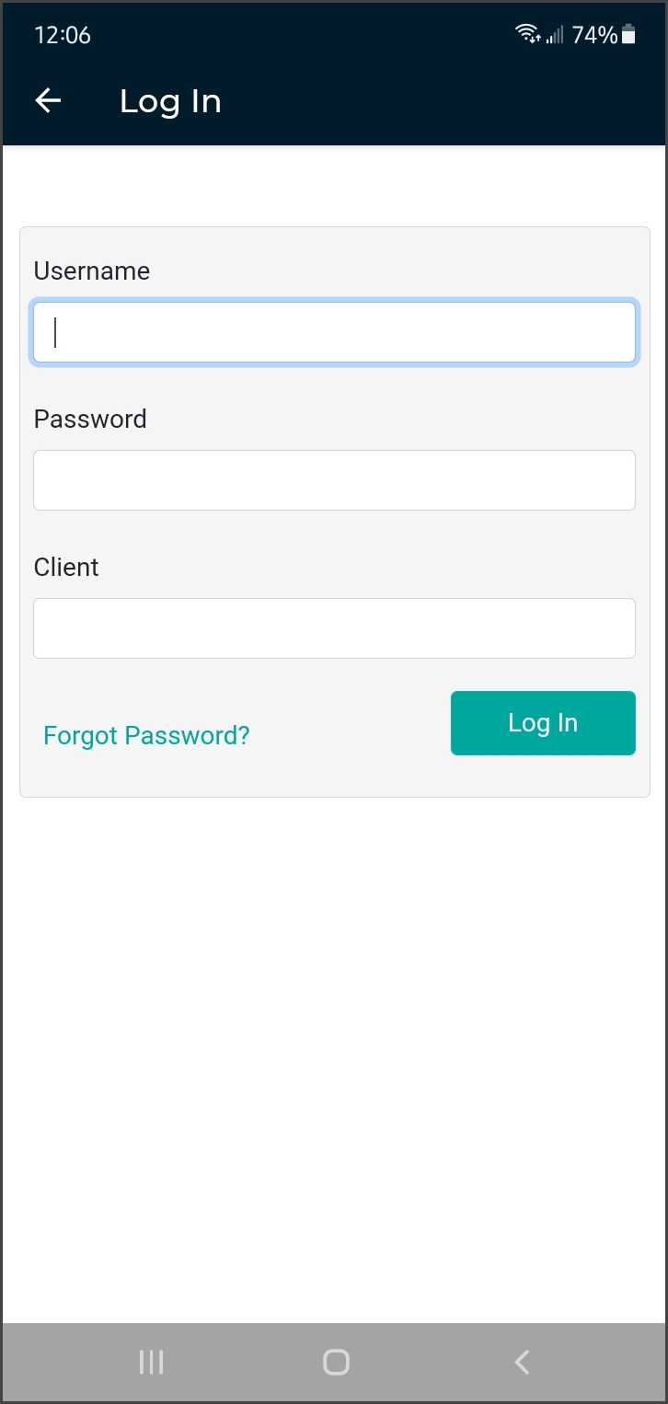Tap the cellular signal strength icon

click(x=554, y=35)
